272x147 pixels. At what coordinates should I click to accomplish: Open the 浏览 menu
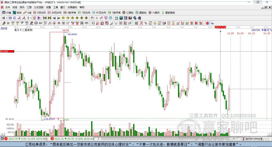coord(15,7)
